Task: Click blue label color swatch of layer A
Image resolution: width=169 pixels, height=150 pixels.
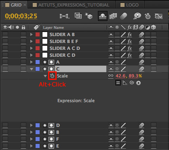Action: point(38,62)
